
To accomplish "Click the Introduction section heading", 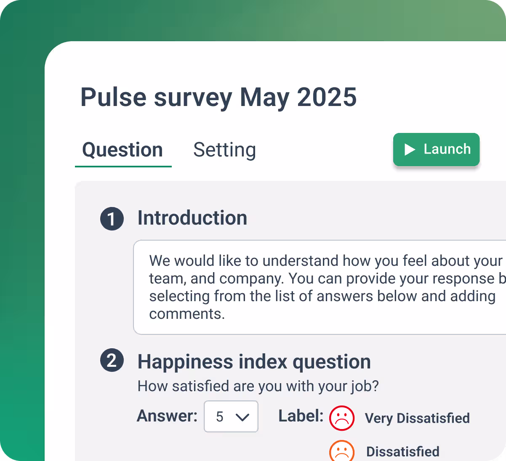I will tap(192, 218).
